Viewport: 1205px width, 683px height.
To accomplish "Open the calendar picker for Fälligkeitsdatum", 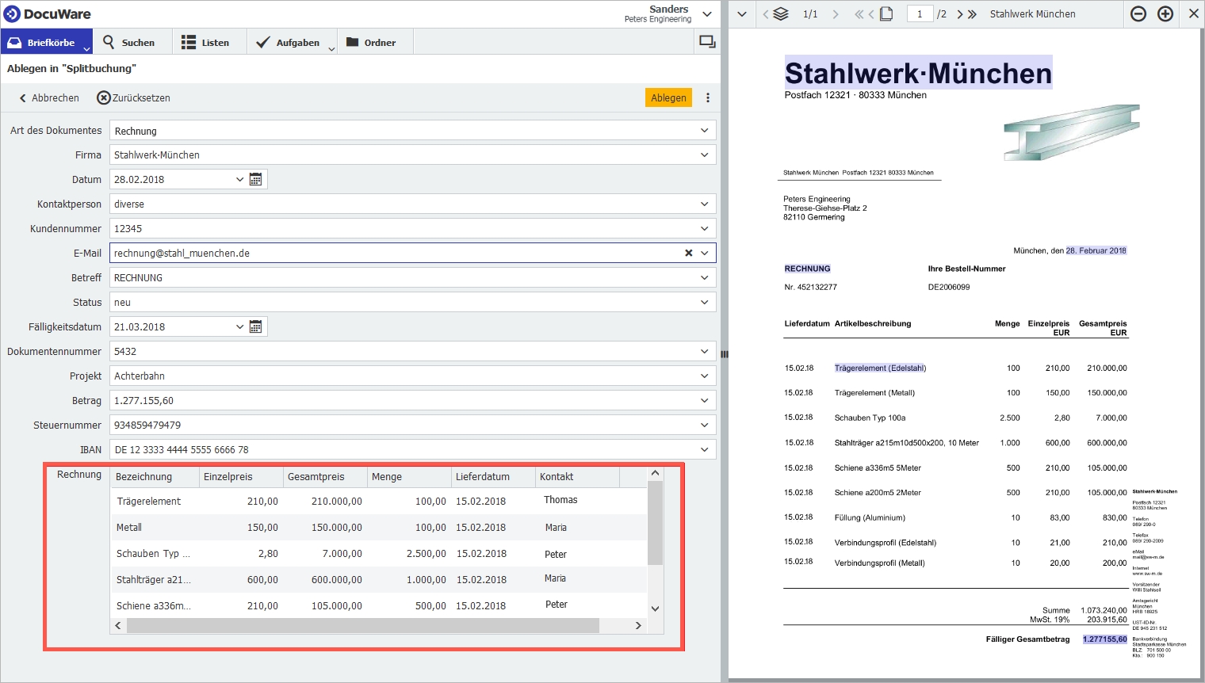I will (256, 327).
